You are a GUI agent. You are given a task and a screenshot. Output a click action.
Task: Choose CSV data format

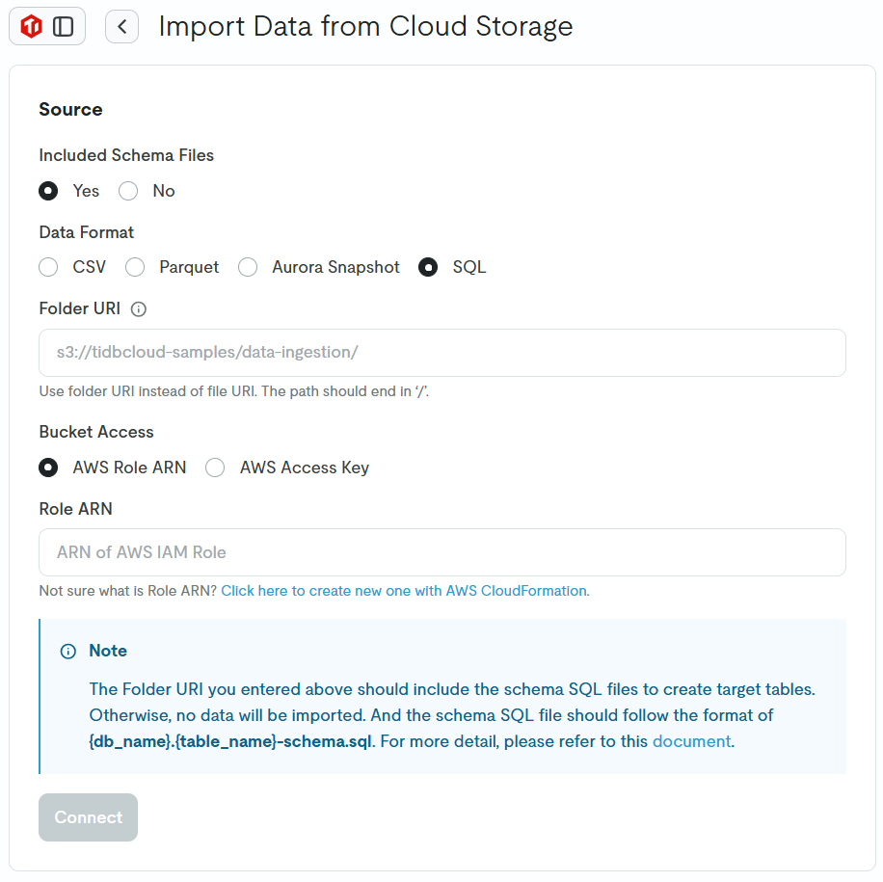pyautogui.click(x=48, y=267)
